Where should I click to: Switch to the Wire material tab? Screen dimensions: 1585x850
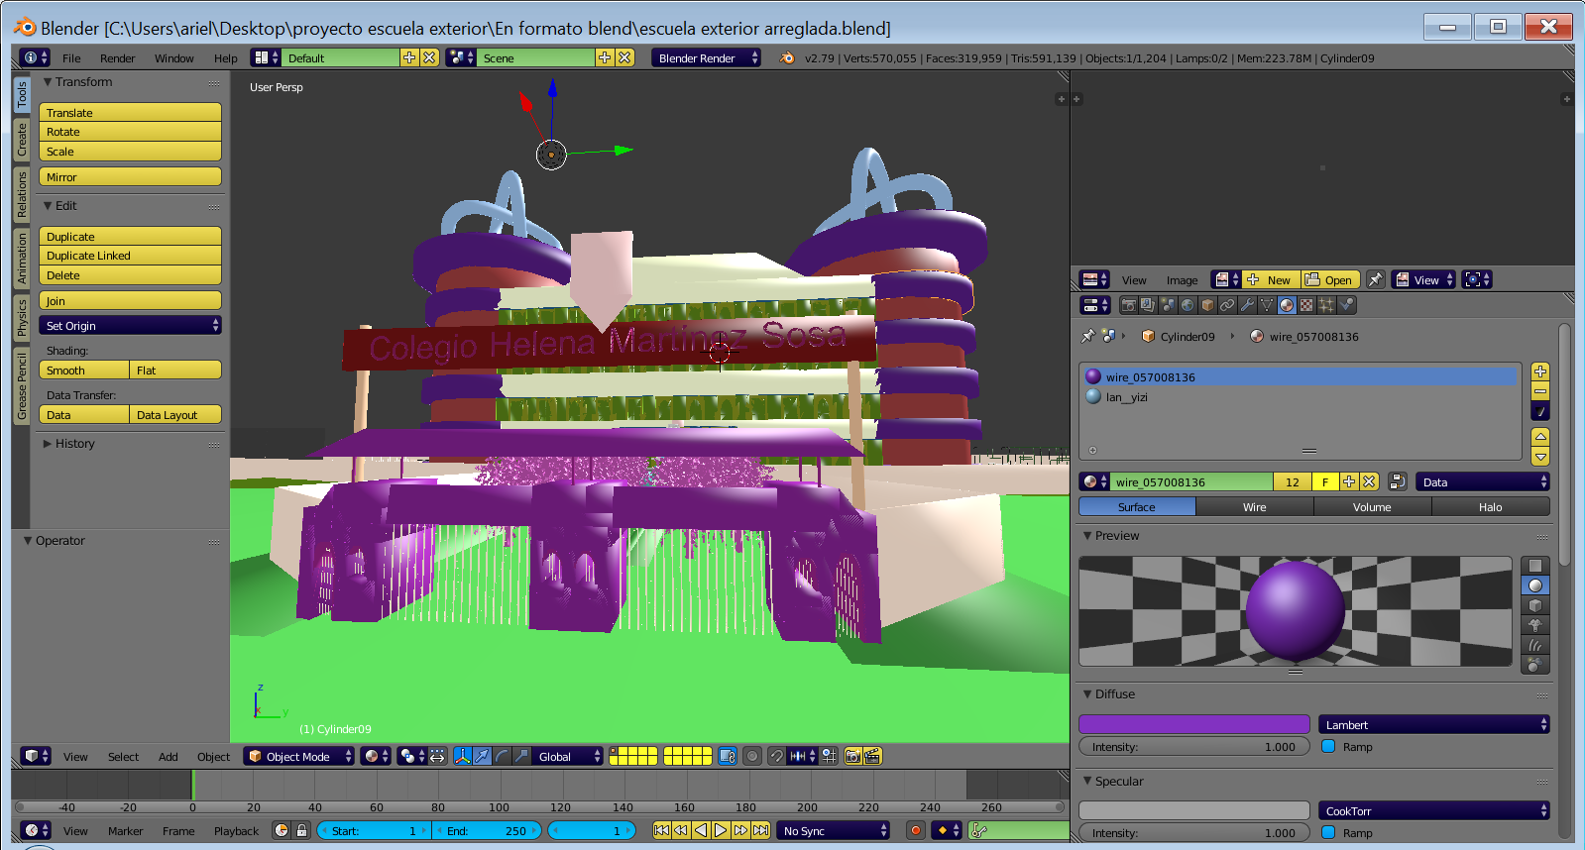coord(1254,506)
